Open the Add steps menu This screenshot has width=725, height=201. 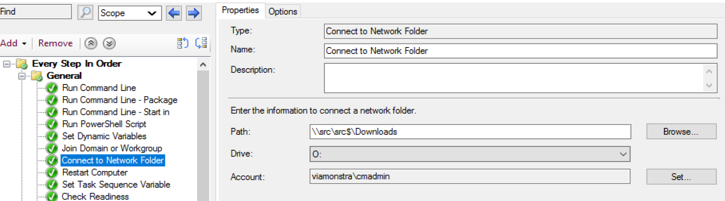[x=13, y=43]
